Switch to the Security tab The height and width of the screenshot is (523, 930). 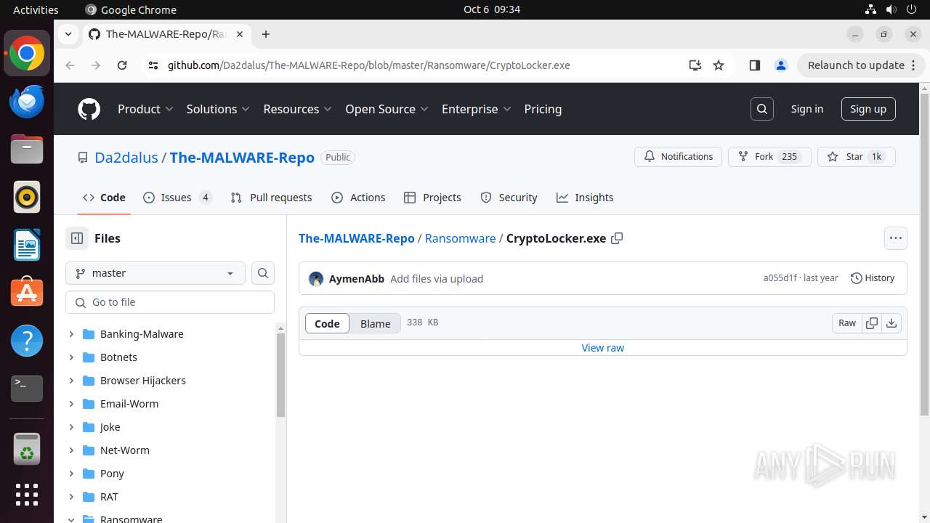(x=509, y=198)
